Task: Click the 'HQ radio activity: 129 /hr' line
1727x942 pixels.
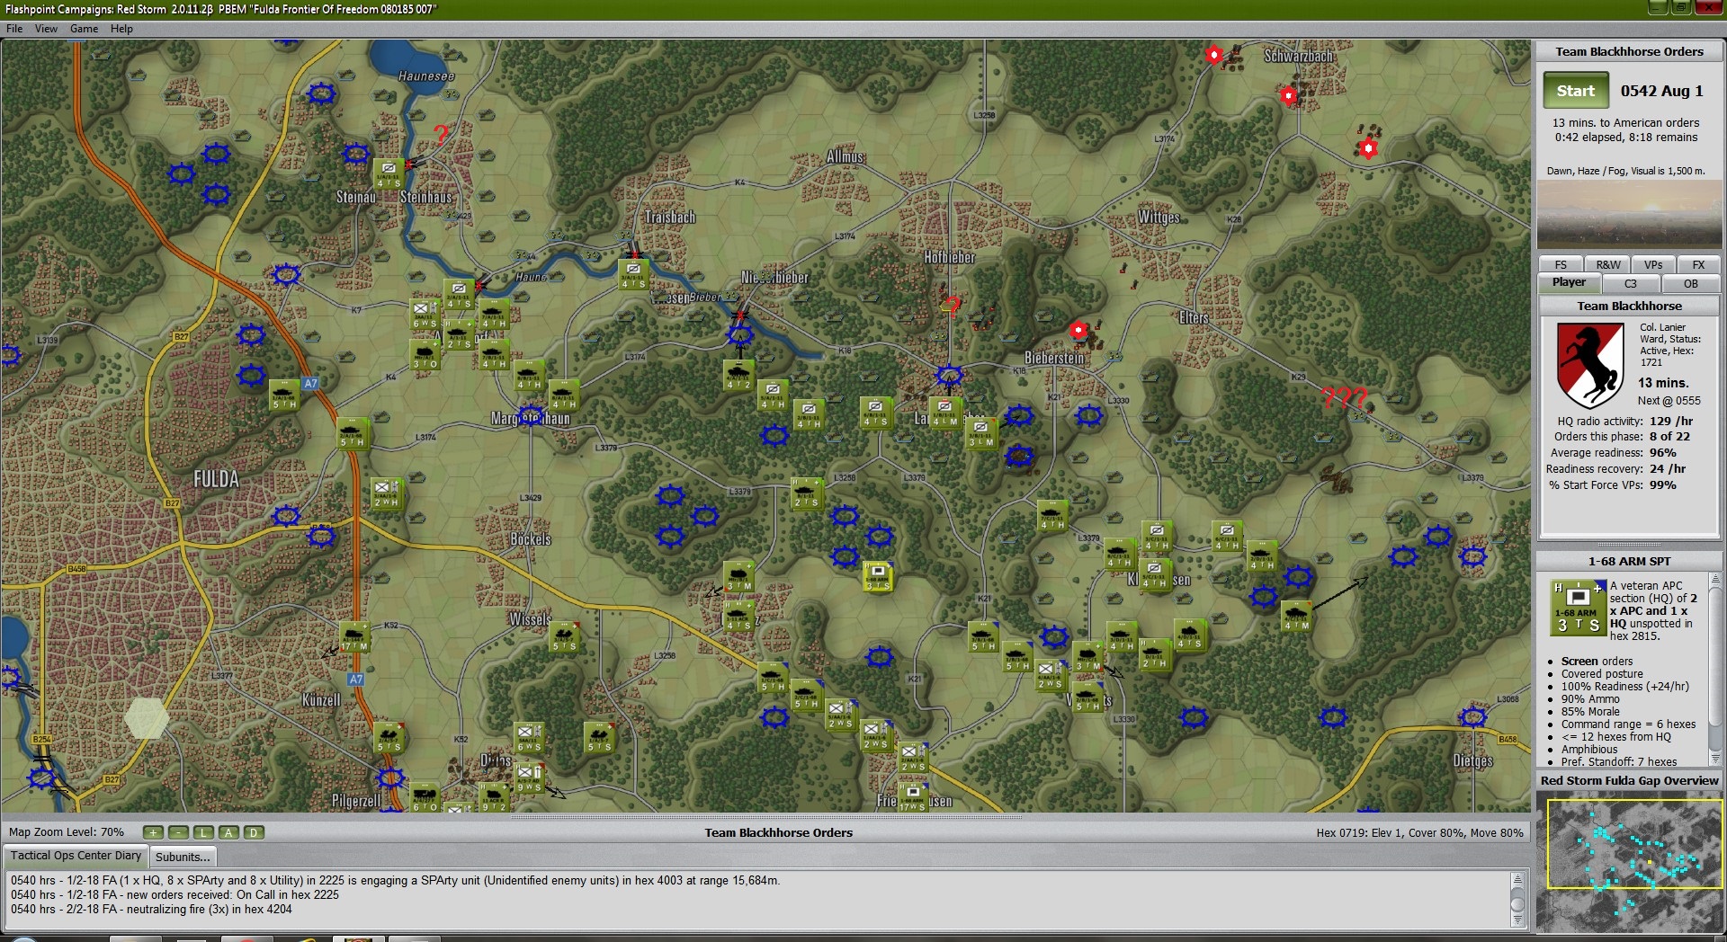Action: (x=1624, y=421)
